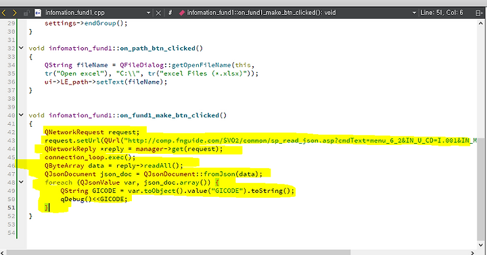Image resolution: width=487 pixels, height=255 pixels.
Task: Click the vertical scrollbar thumb
Action: pos(481,189)
